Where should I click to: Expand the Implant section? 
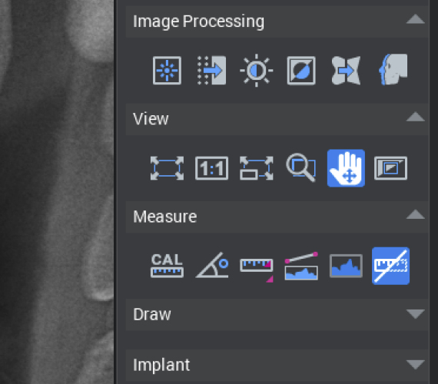point(416,365)
